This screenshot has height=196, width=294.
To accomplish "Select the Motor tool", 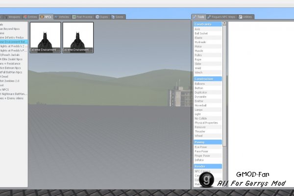I will point(208,47).
